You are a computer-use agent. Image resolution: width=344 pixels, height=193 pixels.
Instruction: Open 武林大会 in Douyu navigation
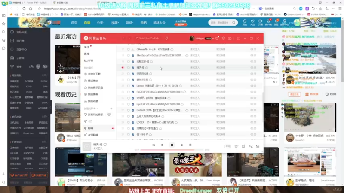(x=159, y=23)
